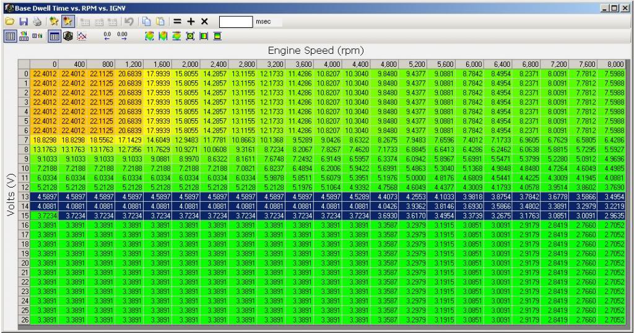Toggle the 2D line graph view
Screen dimensions: 634x333
point(81,36)
